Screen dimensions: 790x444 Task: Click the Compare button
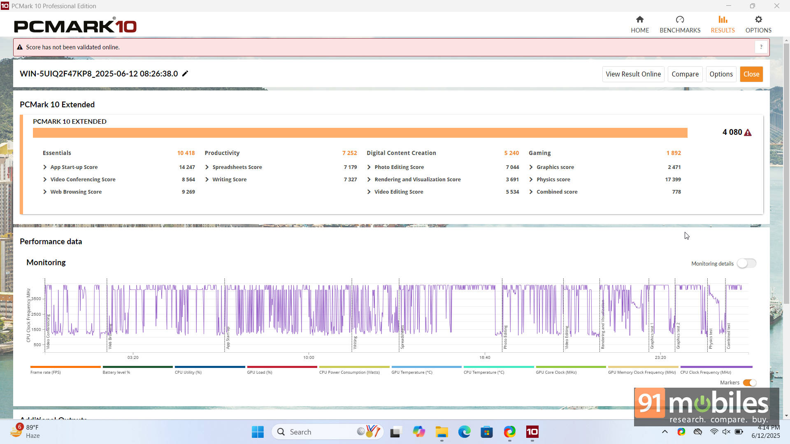coord(685,74)
